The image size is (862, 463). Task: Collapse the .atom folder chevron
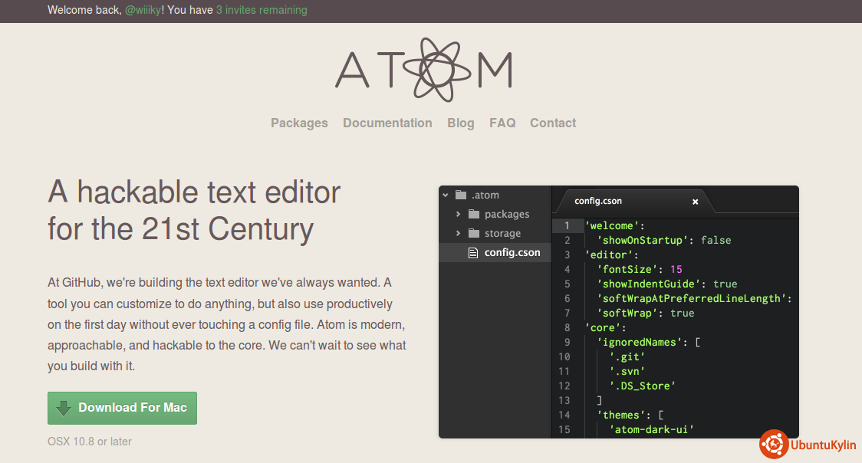446,195
